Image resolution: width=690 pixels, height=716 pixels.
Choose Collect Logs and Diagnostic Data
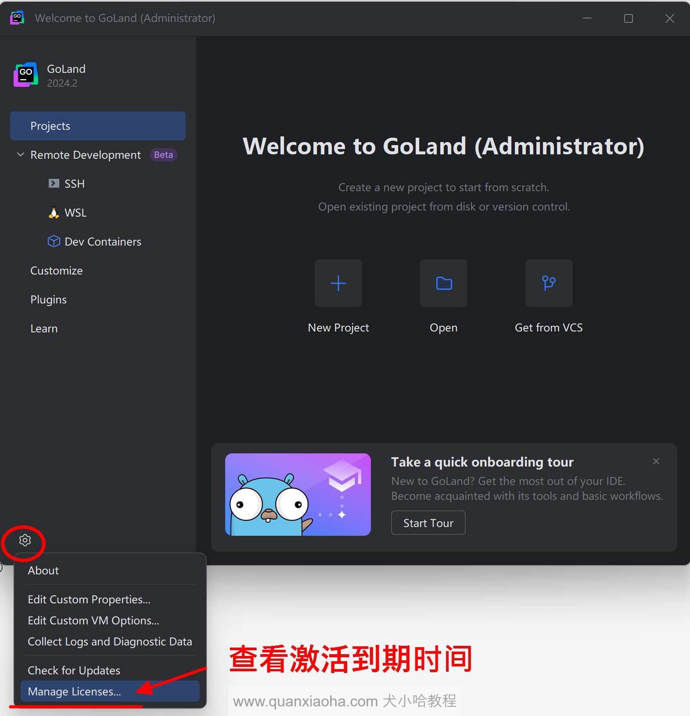[x=110, y=641]
